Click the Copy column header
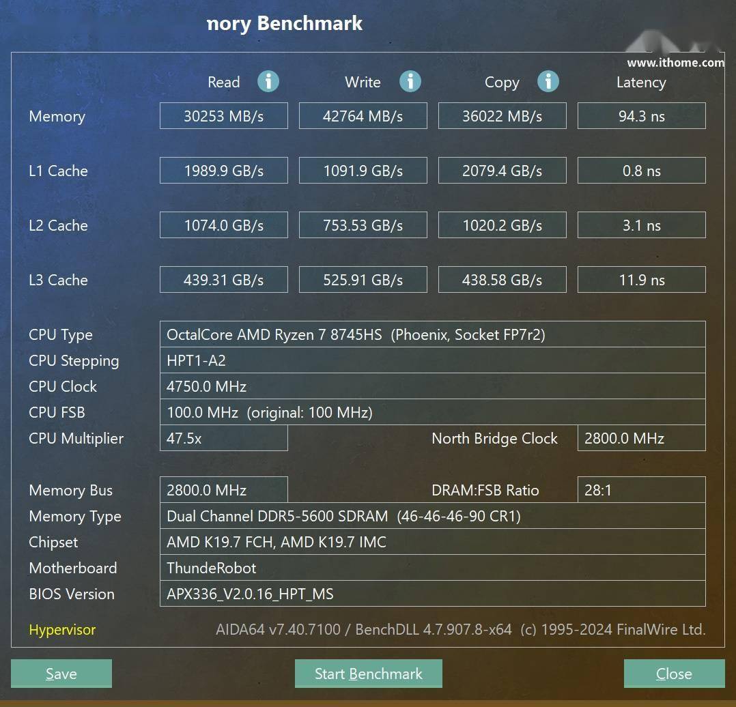Viewport: 736px width, 707px height. tap(503, 83)
